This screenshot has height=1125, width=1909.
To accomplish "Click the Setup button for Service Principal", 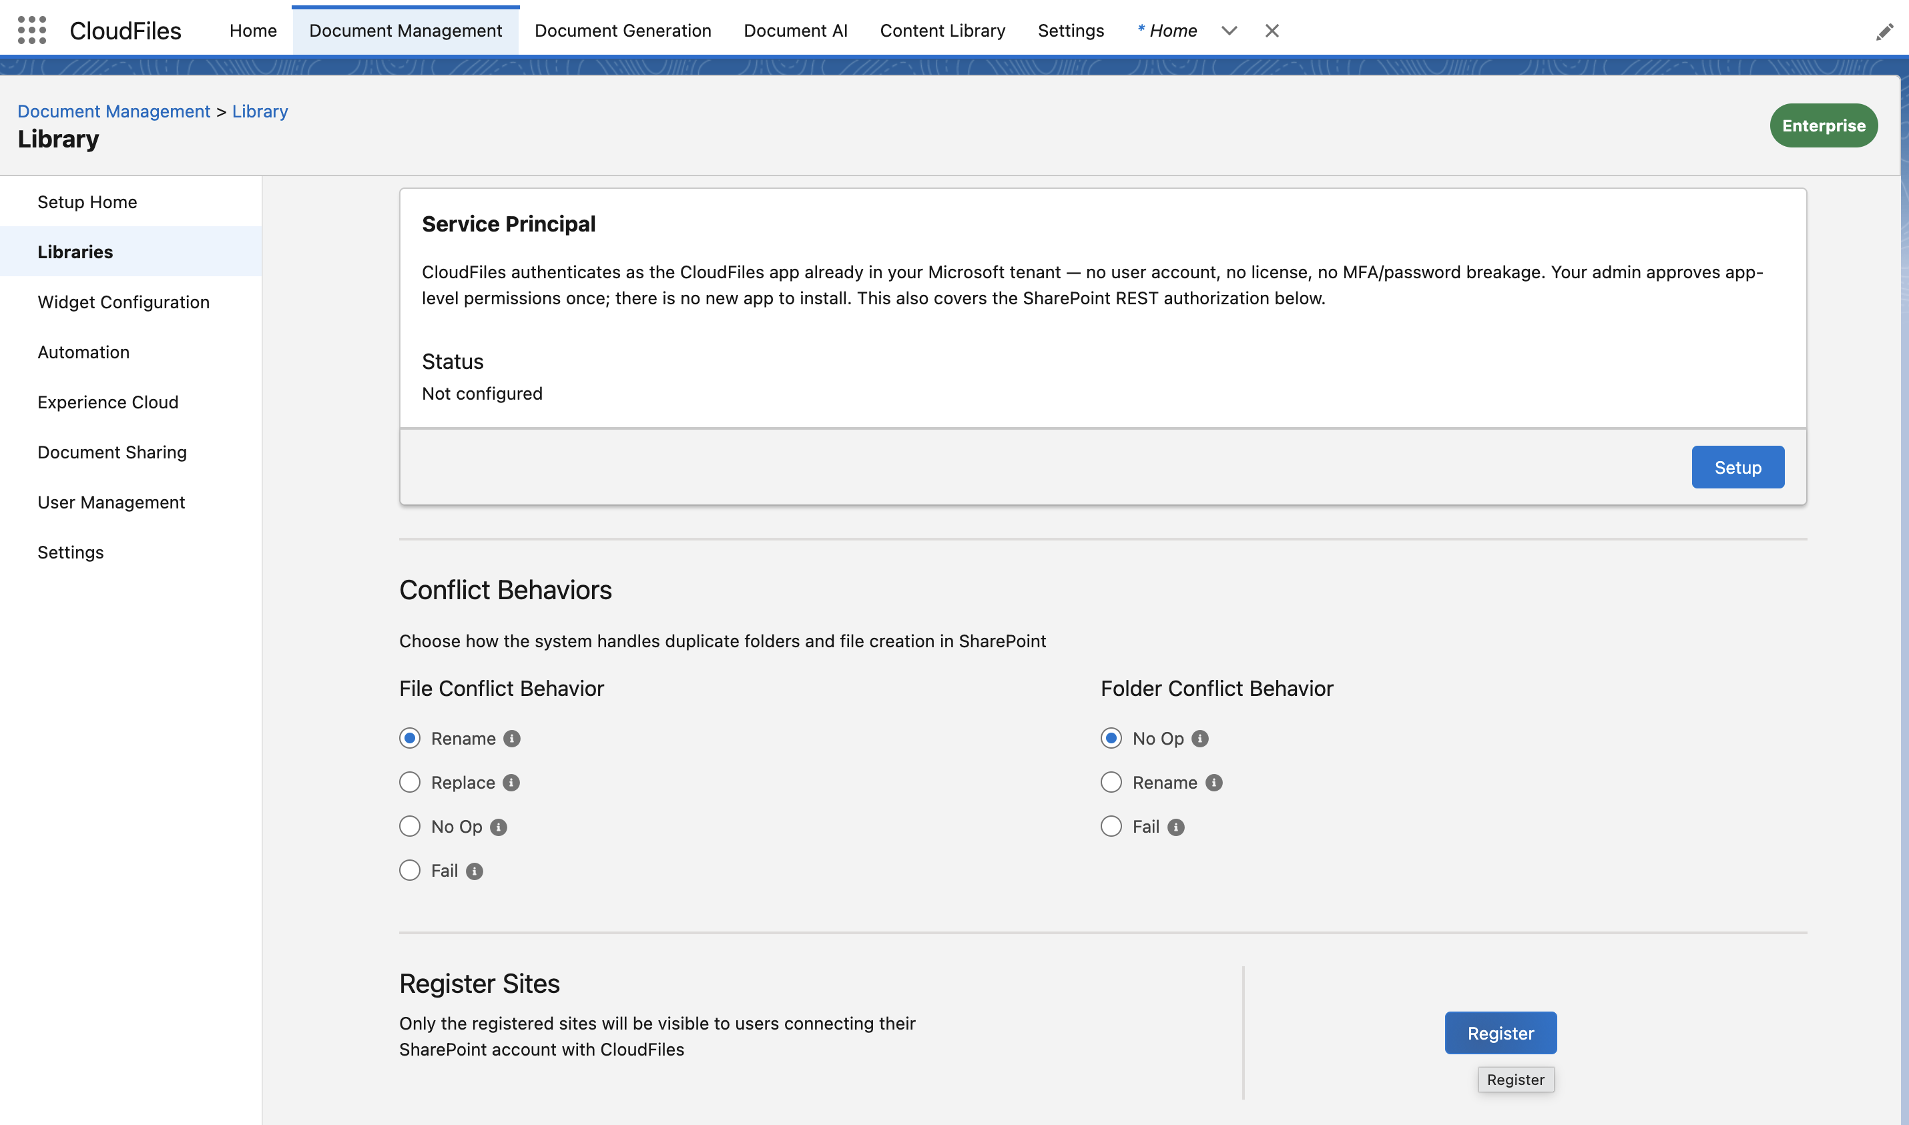I will (x=1737, y=467).
